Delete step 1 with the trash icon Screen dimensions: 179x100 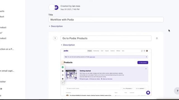coord(157,38)
